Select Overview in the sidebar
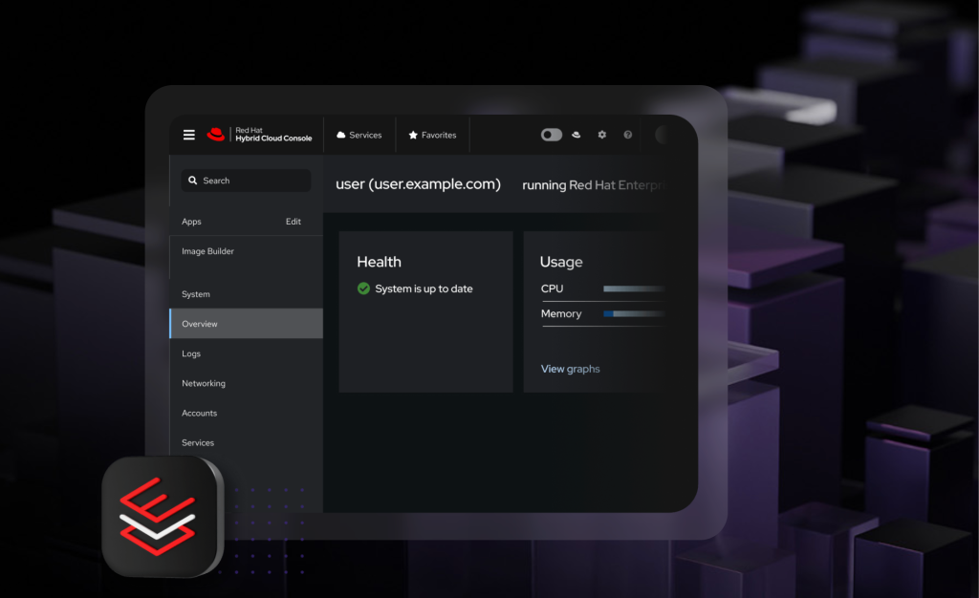The height and width of the screenshot is (598, 979). coord(246,324)
